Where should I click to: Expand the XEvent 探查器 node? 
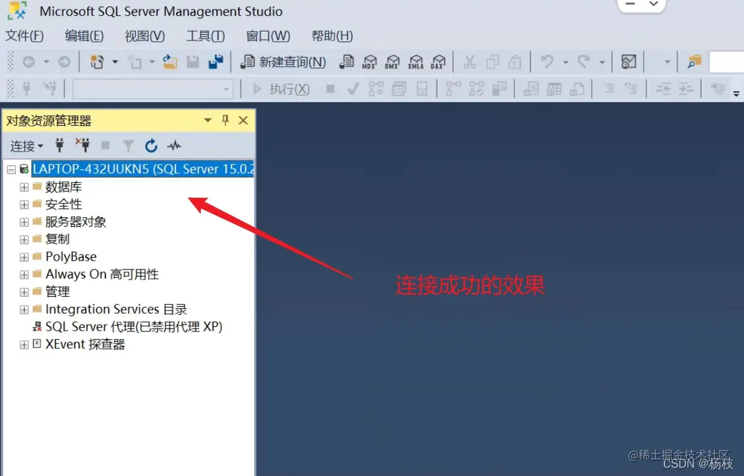coord(24,345)
